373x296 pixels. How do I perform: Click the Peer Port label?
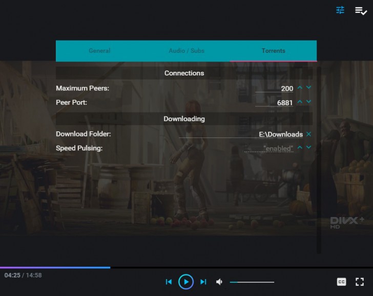[x=71, y=103]
